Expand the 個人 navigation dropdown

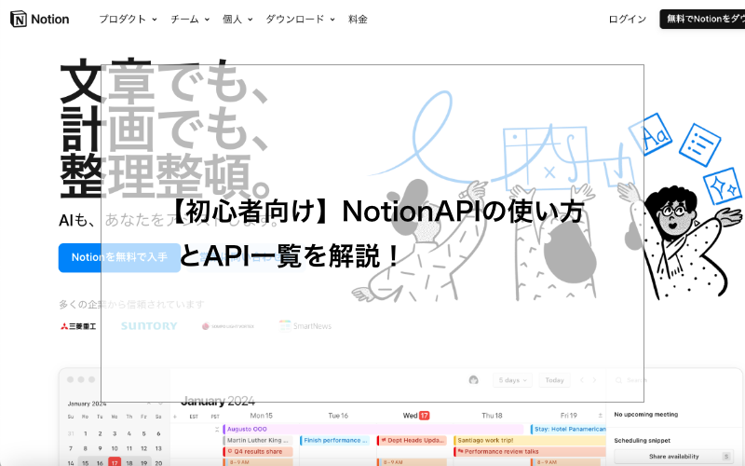[237, 19]
